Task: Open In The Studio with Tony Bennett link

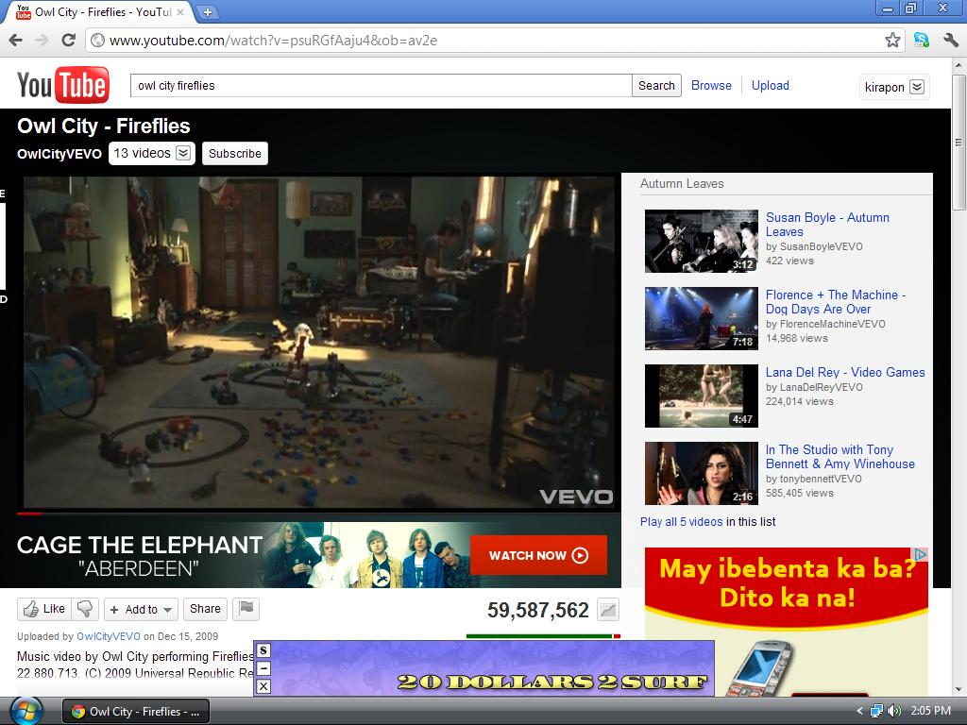Action: click(840, 457)
